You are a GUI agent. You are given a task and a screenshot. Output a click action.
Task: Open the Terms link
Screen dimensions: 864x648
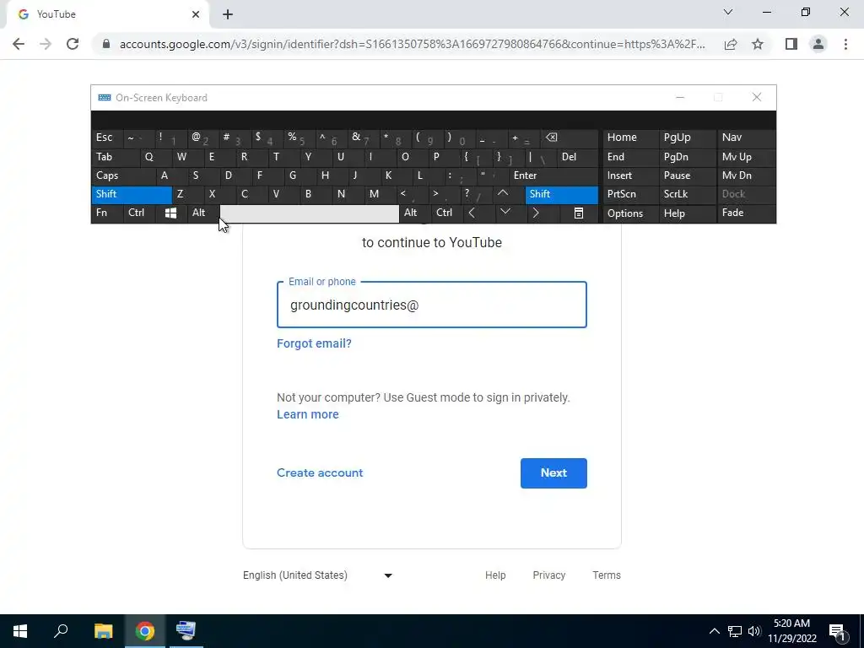click(606, 575)
